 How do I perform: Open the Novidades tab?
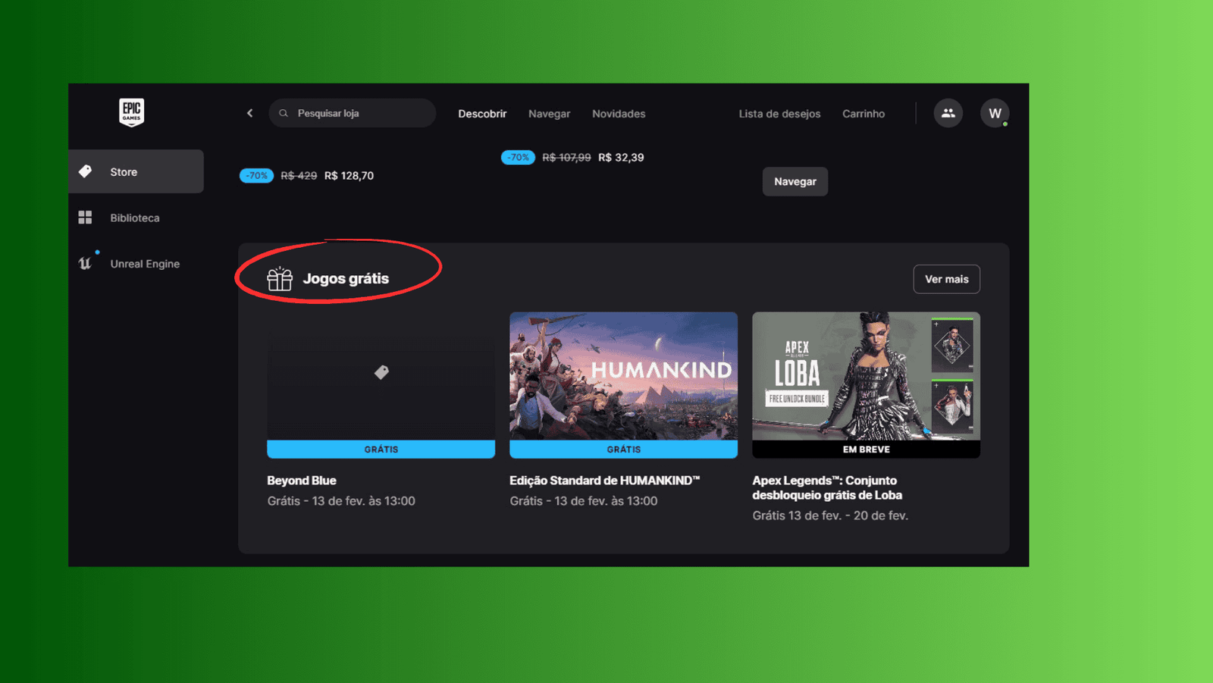(619, 114)
